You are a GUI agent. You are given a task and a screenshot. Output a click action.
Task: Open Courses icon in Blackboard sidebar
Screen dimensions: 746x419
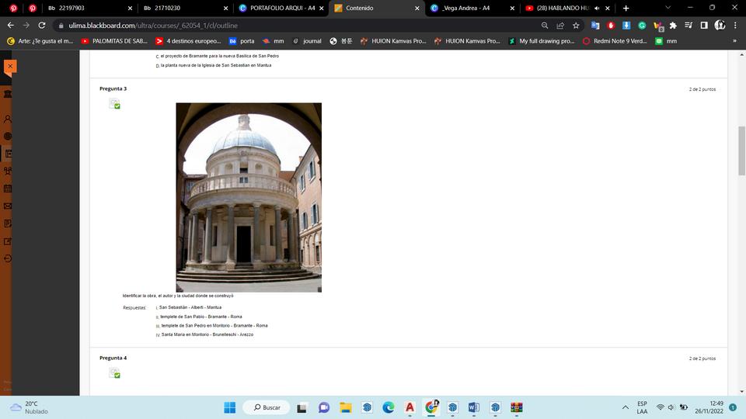8,154
